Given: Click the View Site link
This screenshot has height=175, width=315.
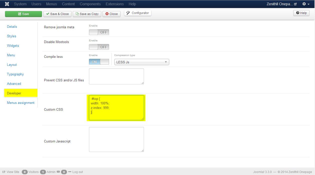Looking at the screenshot, I should pyautogui.click(x=11, y=172).
